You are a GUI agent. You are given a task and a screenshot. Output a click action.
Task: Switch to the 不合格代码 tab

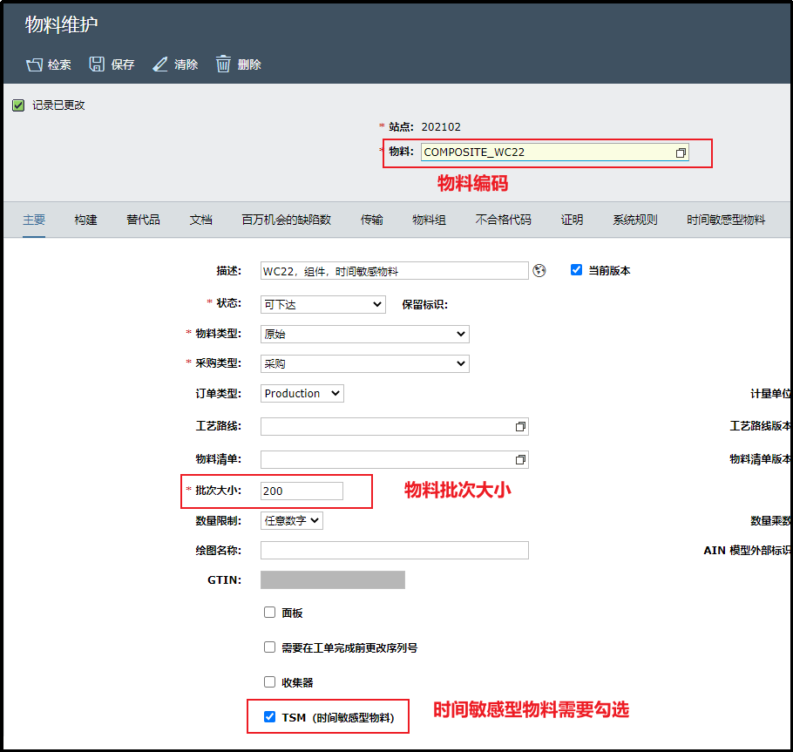pos(503,220)
